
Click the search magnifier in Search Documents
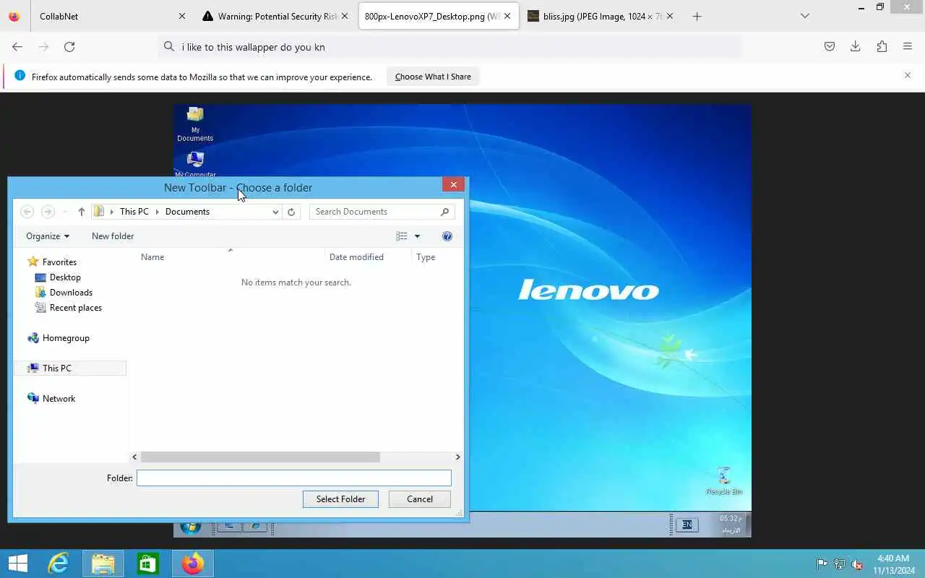[x=444, y=212]
